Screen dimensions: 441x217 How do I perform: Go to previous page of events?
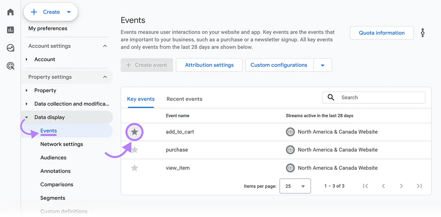click(x=383, y=186)
